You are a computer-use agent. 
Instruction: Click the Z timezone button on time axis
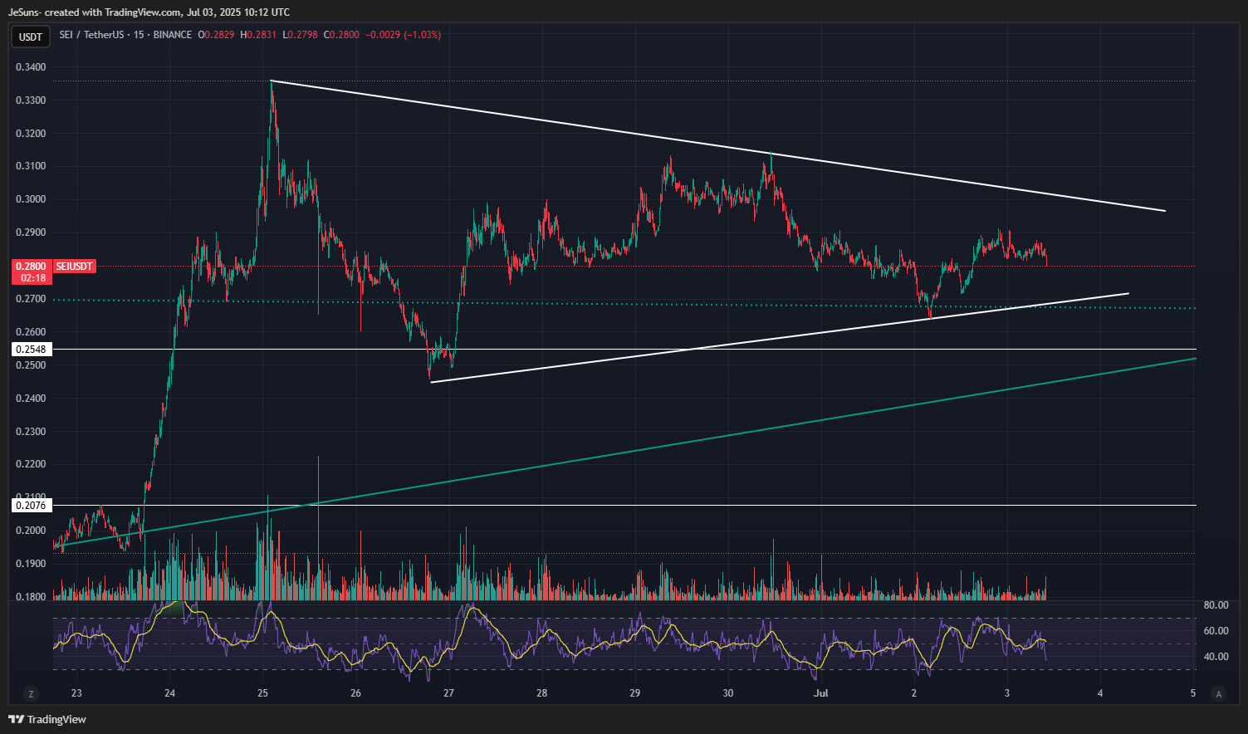point(31,694)
